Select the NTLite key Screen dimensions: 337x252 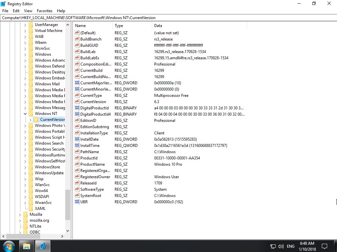point(36,226)
